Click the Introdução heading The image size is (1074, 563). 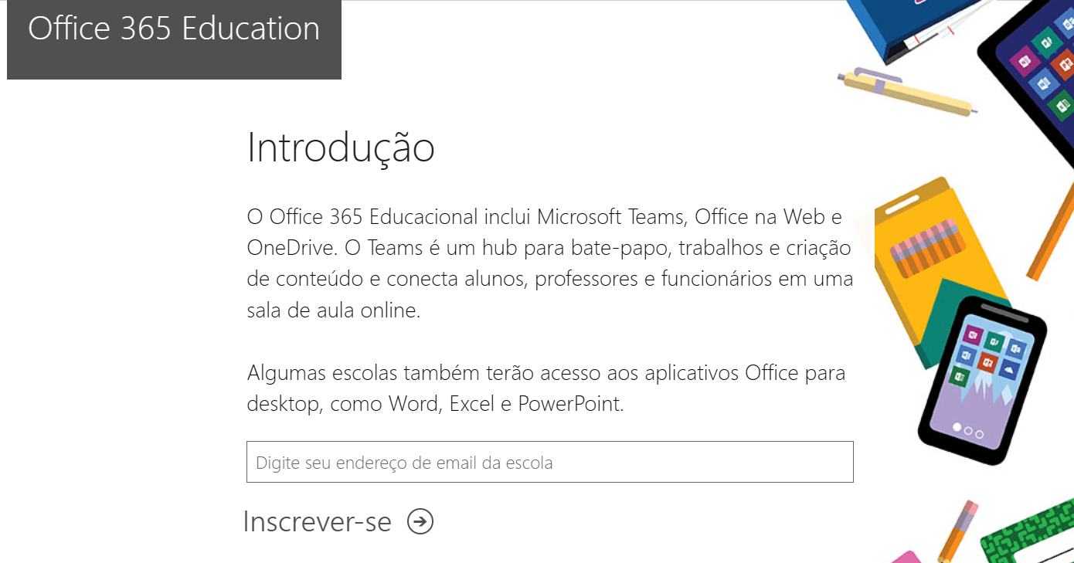340,148
